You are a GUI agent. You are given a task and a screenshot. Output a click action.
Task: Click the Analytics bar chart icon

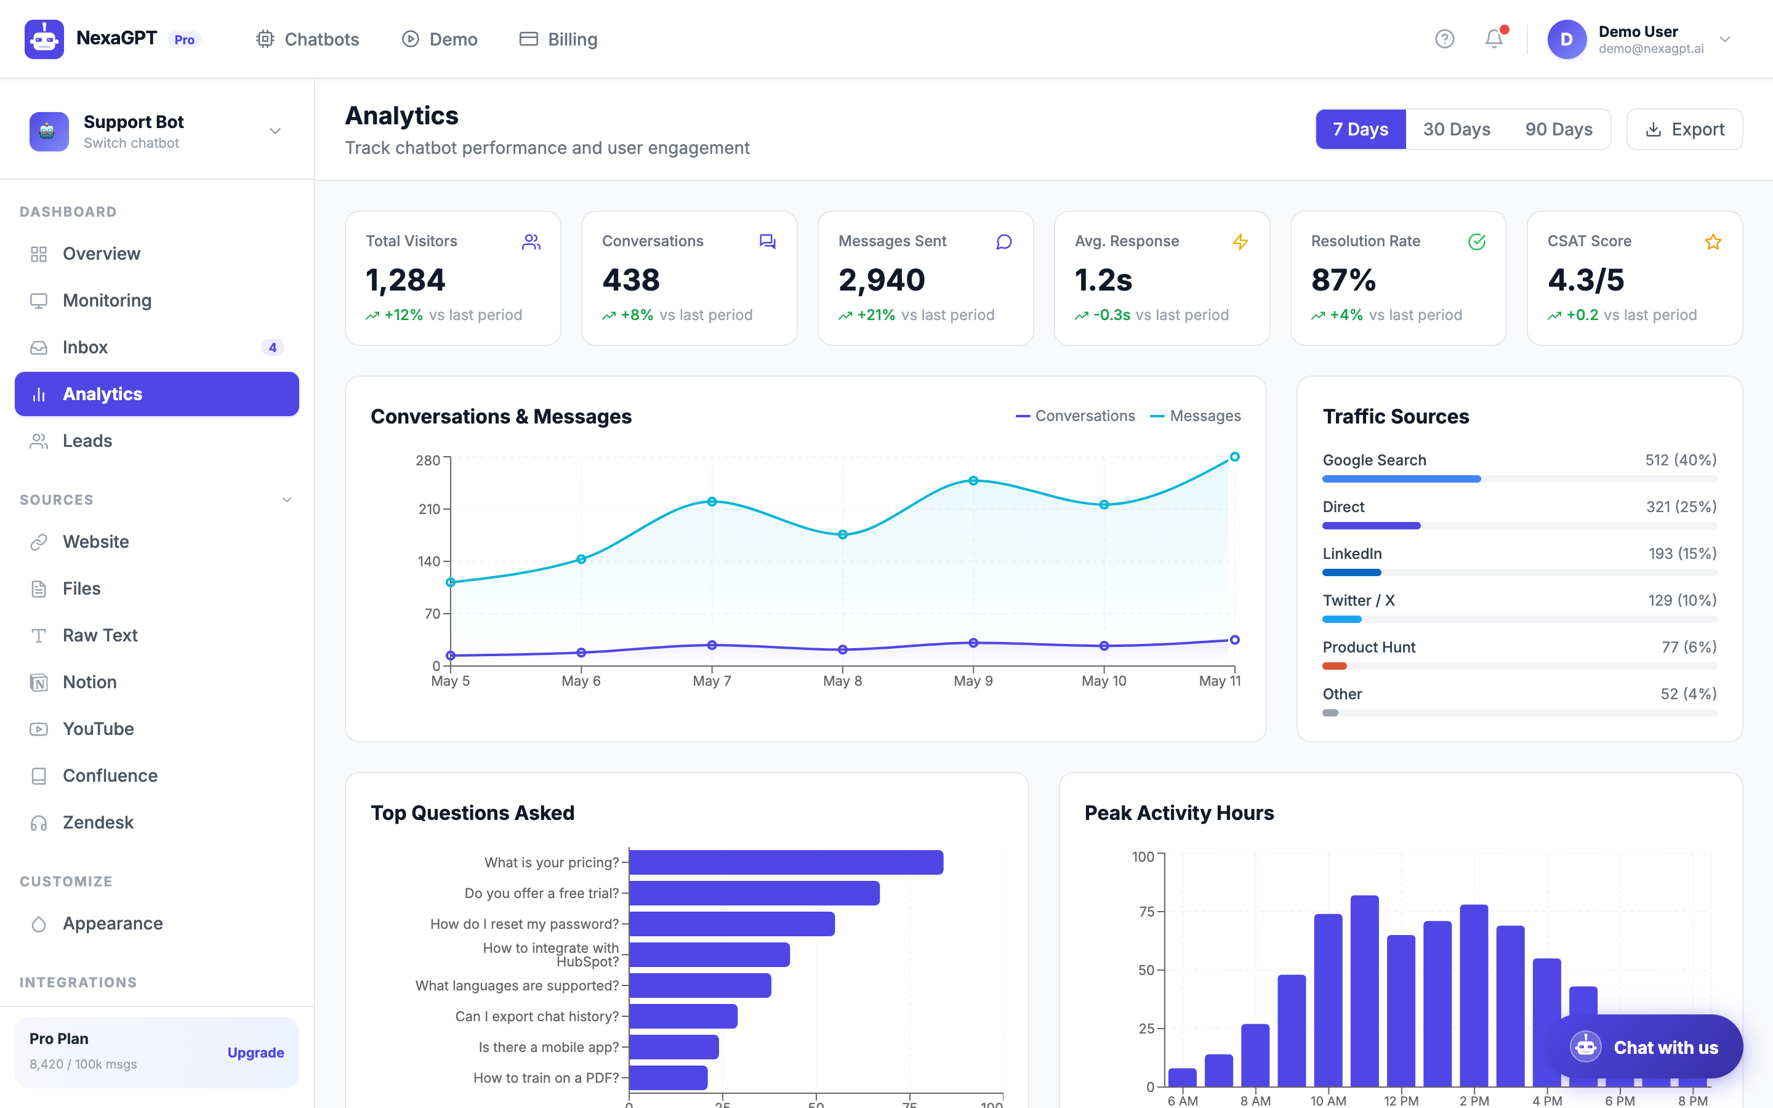[39, 395]
